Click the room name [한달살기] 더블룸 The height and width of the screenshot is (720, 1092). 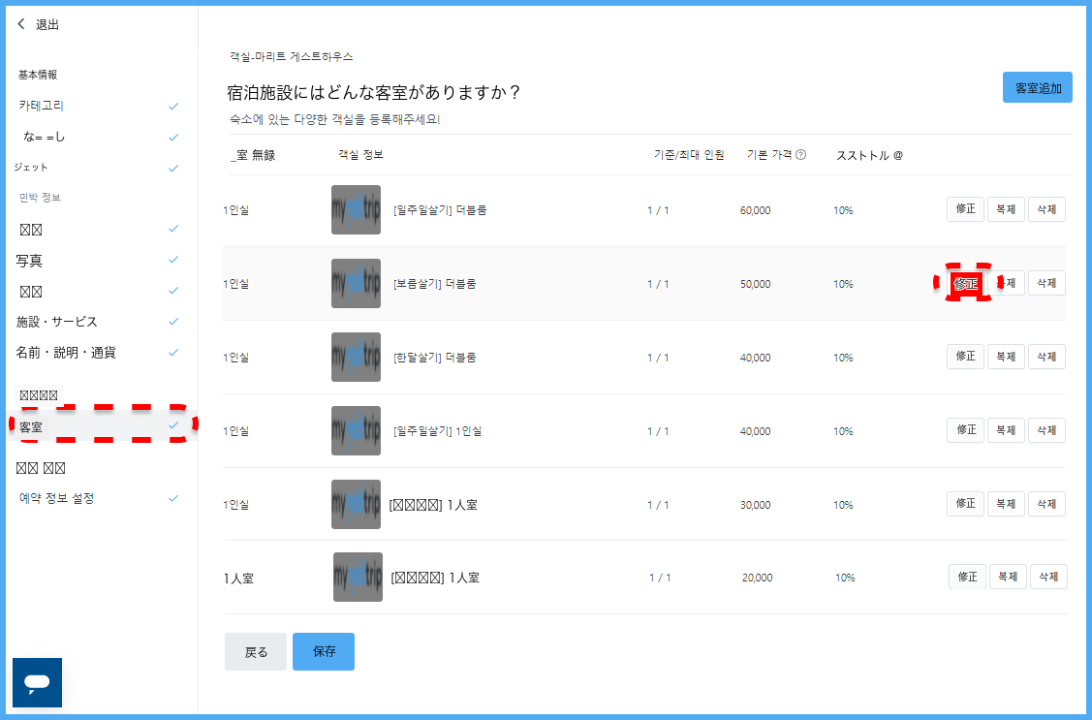434,358
